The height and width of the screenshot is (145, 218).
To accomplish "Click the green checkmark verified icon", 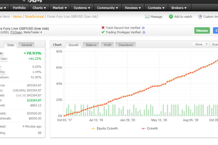I will point(103,32).
